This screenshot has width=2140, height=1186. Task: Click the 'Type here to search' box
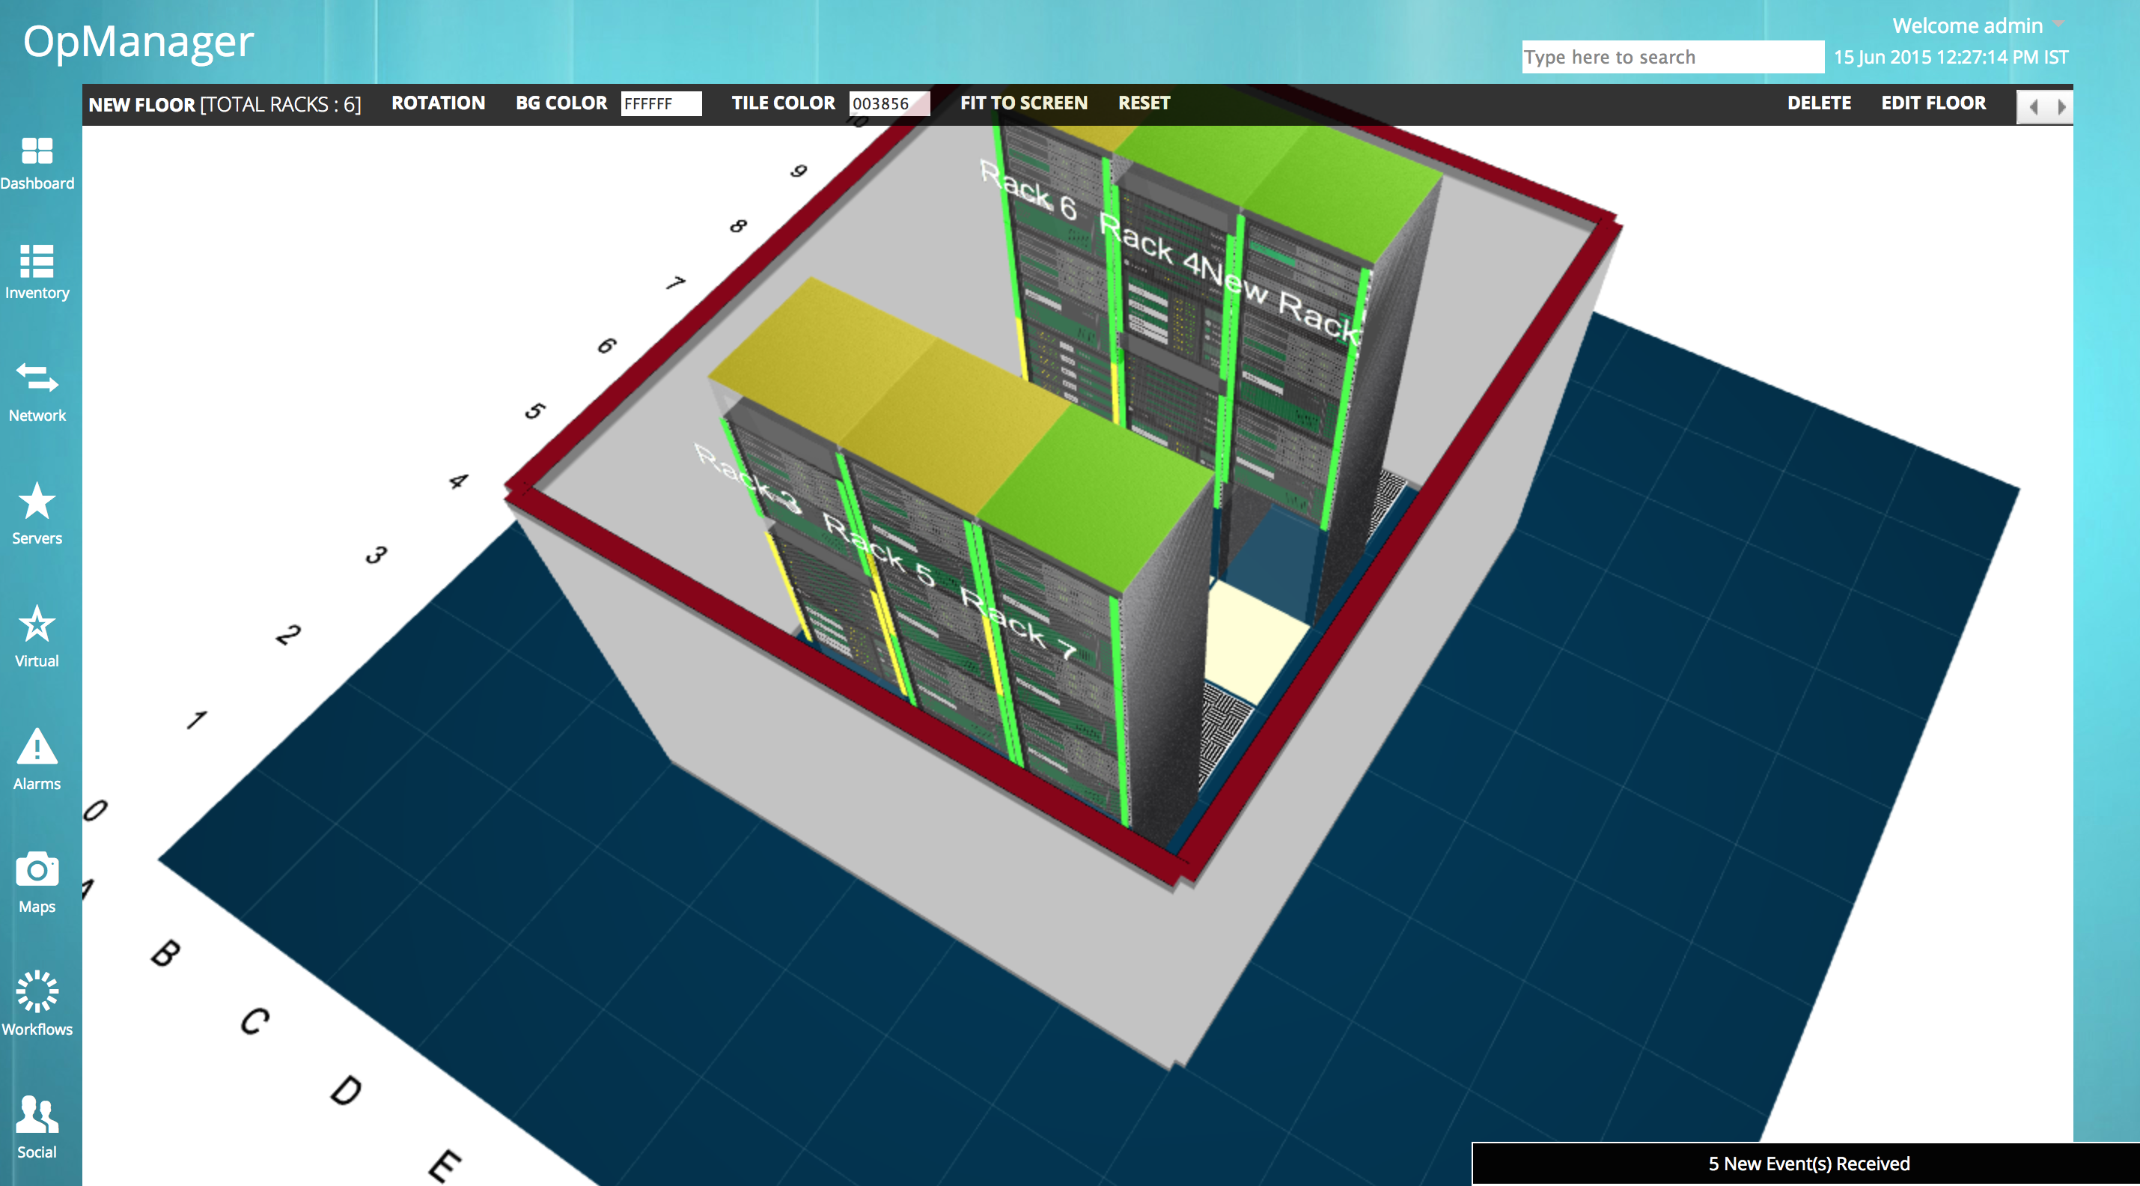tap(1671, 58)
